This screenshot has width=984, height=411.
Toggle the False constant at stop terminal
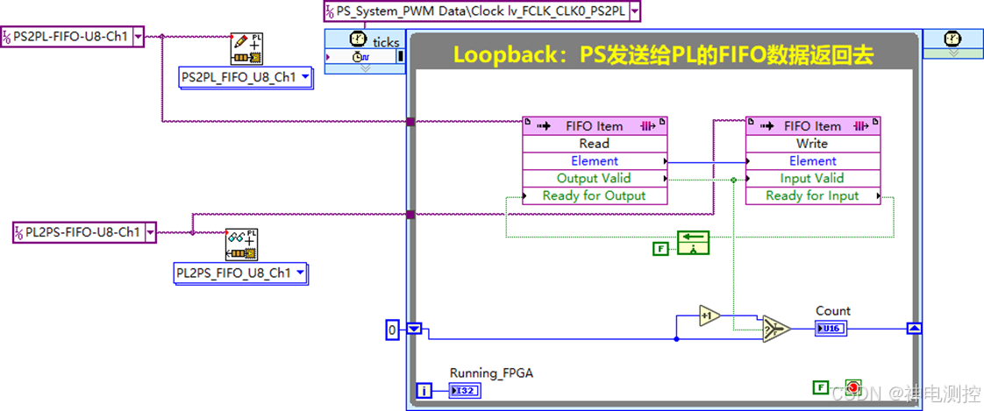tap(821, 387)
